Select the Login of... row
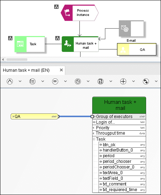Screen dimensions: 161x195 pos(119,122)
